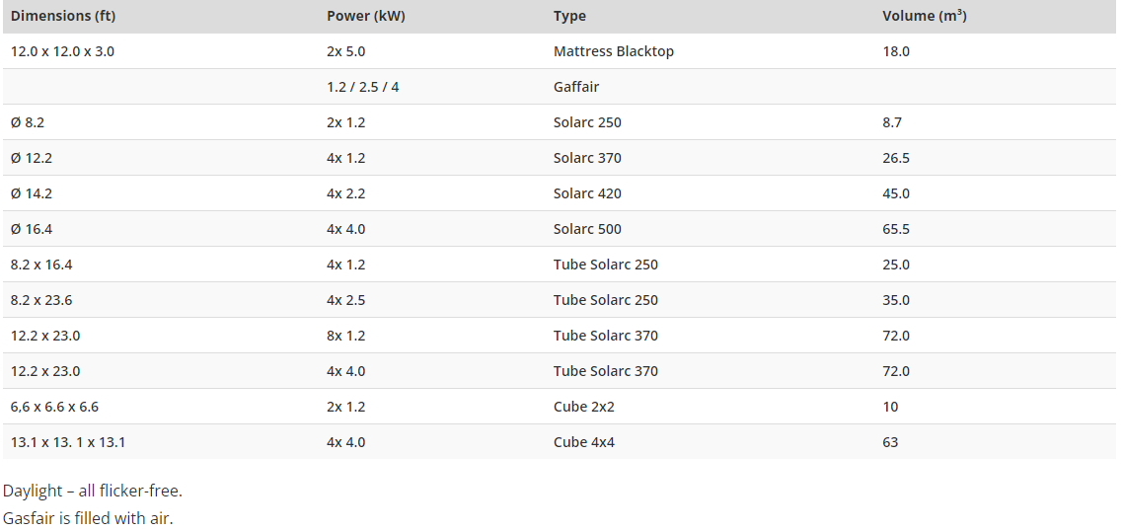Click the 8x 1.2 power cell
1124x532 pixels.
pos(346,336)
